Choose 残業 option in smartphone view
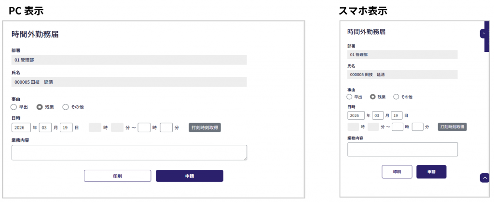 pos(372,97)
